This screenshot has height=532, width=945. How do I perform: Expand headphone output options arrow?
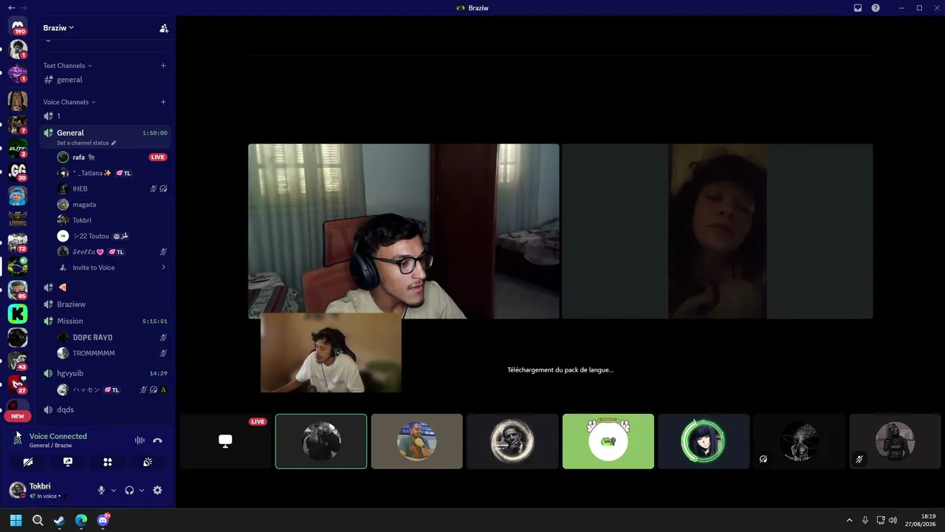[x=141, y=490]
